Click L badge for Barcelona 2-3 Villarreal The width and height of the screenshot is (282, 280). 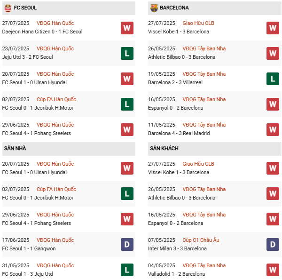(273, 79)
